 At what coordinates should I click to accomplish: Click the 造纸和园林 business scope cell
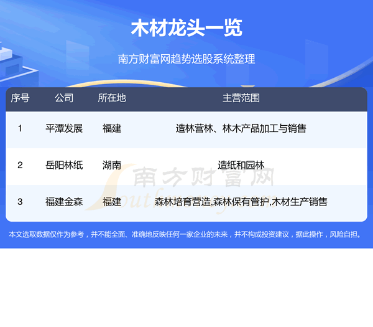coord(241,165)
